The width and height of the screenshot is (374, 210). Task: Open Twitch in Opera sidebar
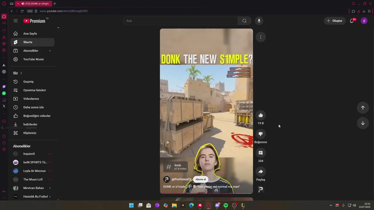point(4,87)
